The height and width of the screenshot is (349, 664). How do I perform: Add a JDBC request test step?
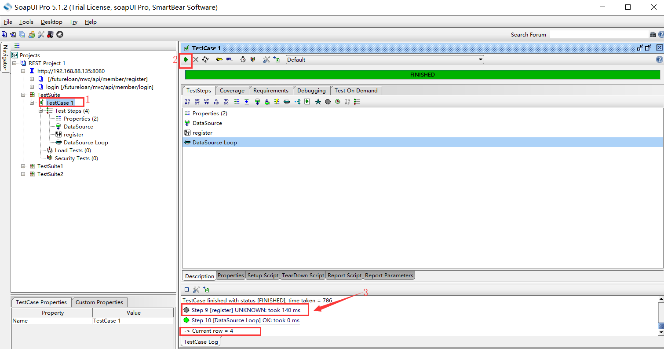(x=226, y=102)
